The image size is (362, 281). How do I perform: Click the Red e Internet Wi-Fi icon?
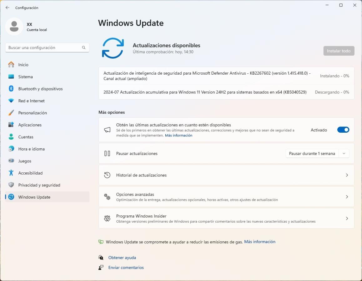click(x=11, y=101)
